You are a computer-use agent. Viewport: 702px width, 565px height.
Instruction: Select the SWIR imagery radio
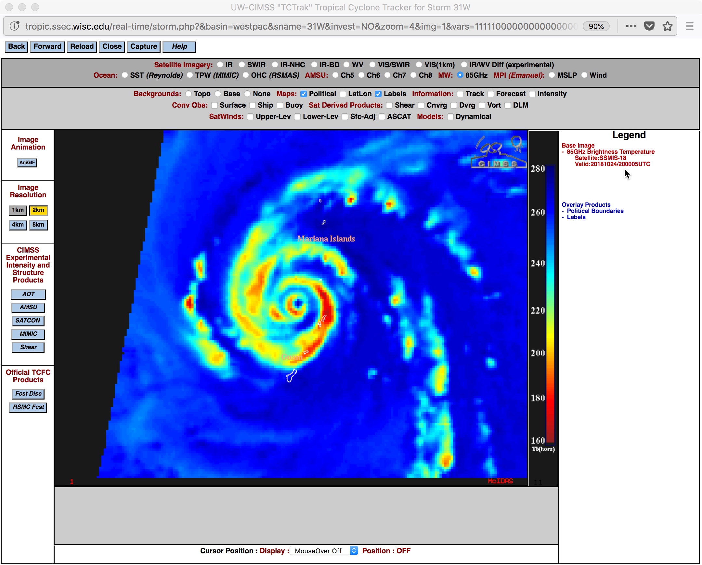click(x=242, y=65)
